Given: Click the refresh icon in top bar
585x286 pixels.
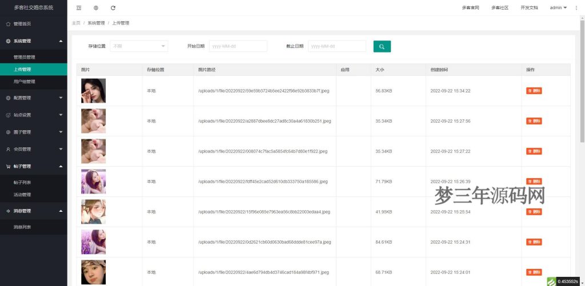Looking at the screenshot, I should [x=113, y=8].
